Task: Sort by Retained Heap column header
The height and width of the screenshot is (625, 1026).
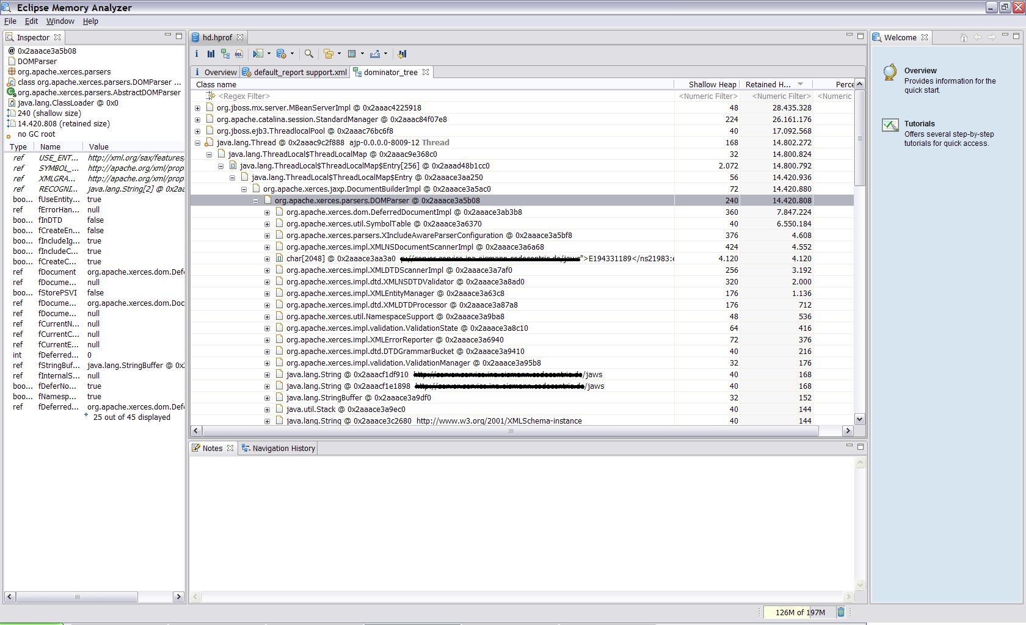Action: [x=776, y=84]
